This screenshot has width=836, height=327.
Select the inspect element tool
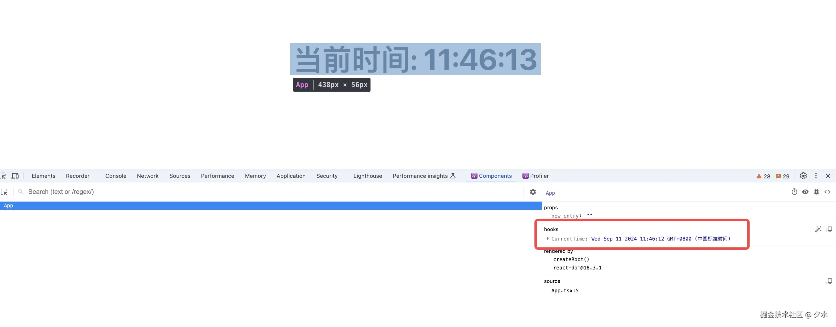pos(3,176)
